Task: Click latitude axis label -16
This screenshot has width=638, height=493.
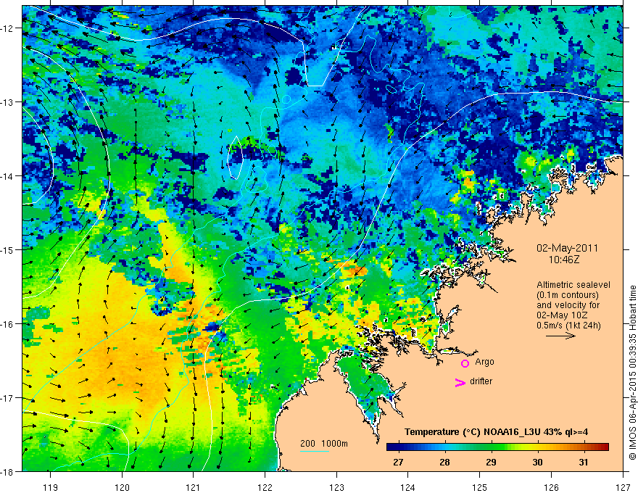Action: pos(8,324)
